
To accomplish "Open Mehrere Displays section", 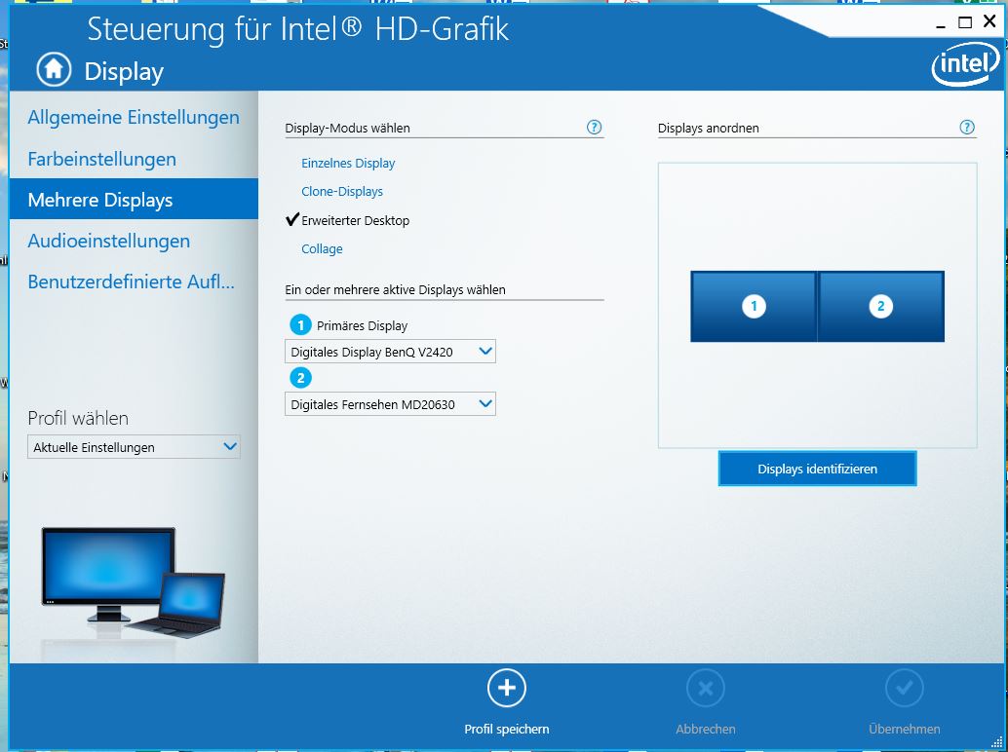I will [134, 199].
